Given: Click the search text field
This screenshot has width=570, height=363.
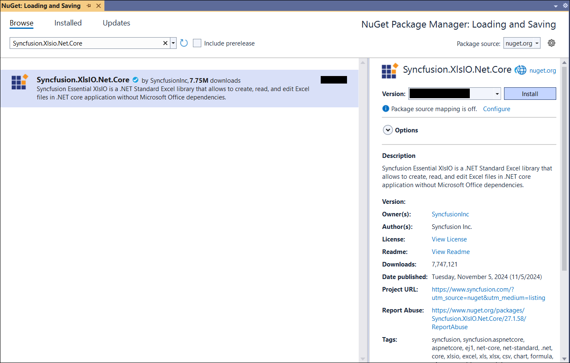Looking at the screenshot, I should pyautogui.click(x=86, y=43).
